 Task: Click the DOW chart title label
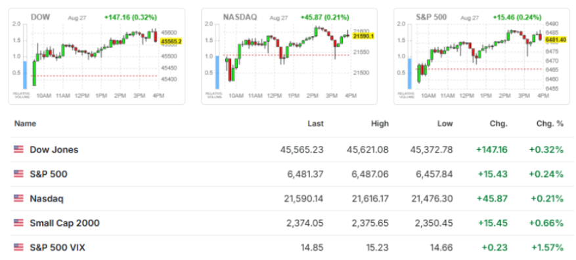point(40,17)
